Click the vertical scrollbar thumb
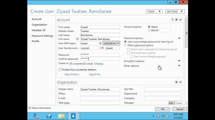This screenshot has height=120, width=215. click(186, 33)
